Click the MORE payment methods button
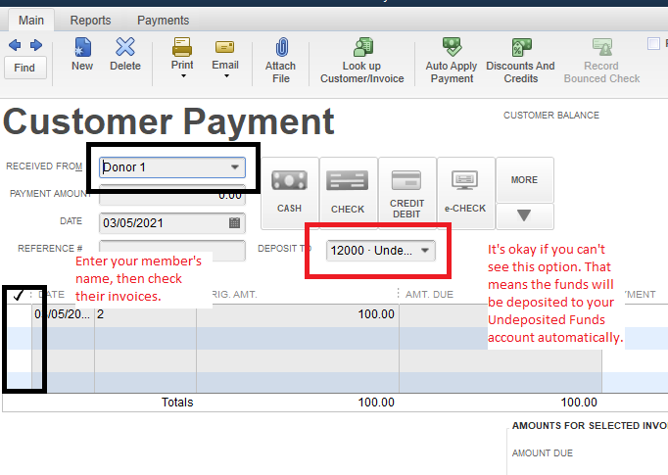Screen dimensions: 668x475 [x=525, y=180]
